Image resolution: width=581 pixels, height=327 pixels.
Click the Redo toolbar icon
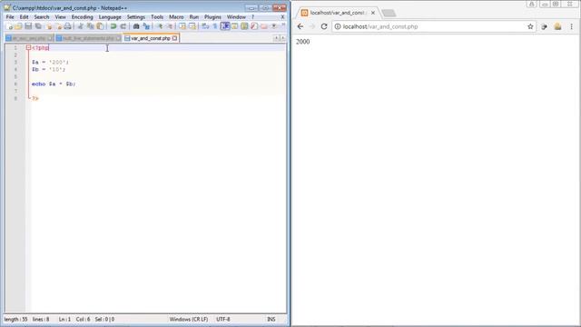click(x=123, y=26)
